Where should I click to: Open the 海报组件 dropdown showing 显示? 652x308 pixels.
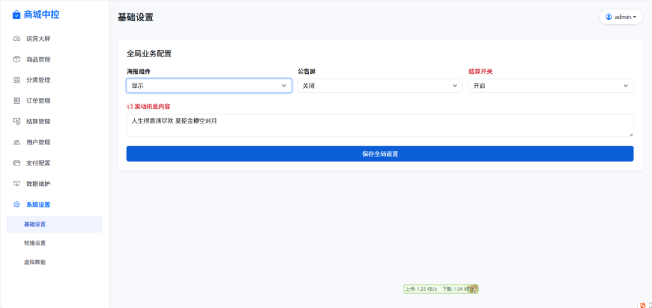(209, 86)
